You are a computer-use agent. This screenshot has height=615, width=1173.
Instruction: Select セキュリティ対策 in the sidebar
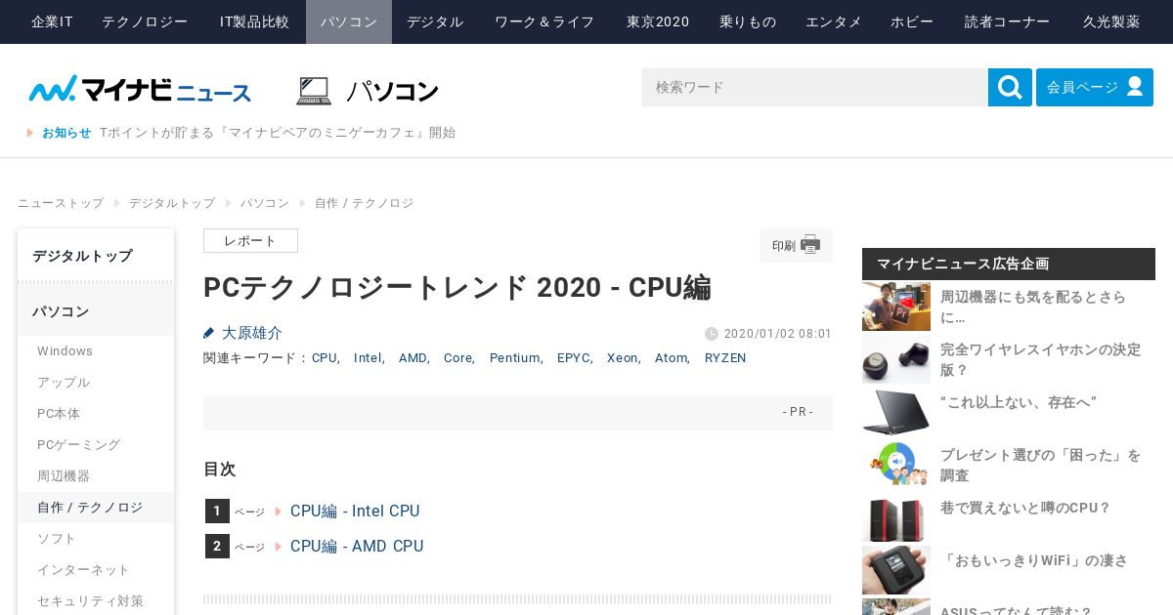point(96,601)
